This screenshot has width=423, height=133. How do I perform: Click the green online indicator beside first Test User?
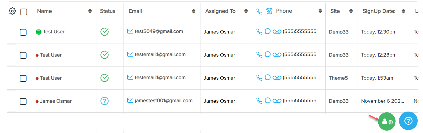(x=38, y=32)
